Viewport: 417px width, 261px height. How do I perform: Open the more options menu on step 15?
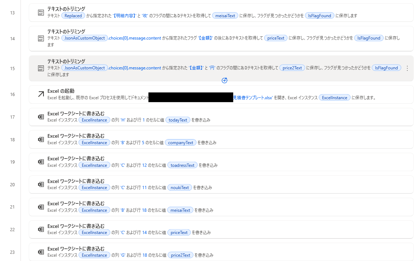coord(407,68)
